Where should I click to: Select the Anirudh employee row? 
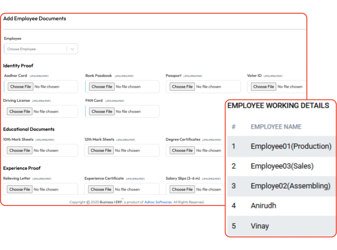click(263, 206)
